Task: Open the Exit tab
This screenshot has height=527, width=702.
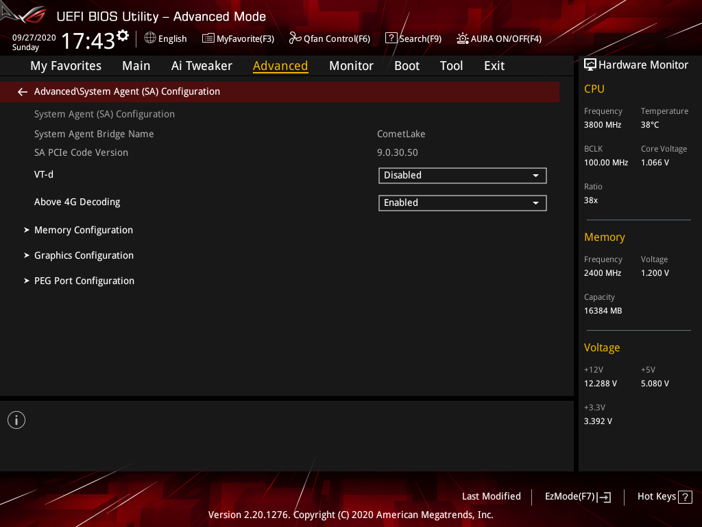Action: pyautogui.click(x=494, y=66)
